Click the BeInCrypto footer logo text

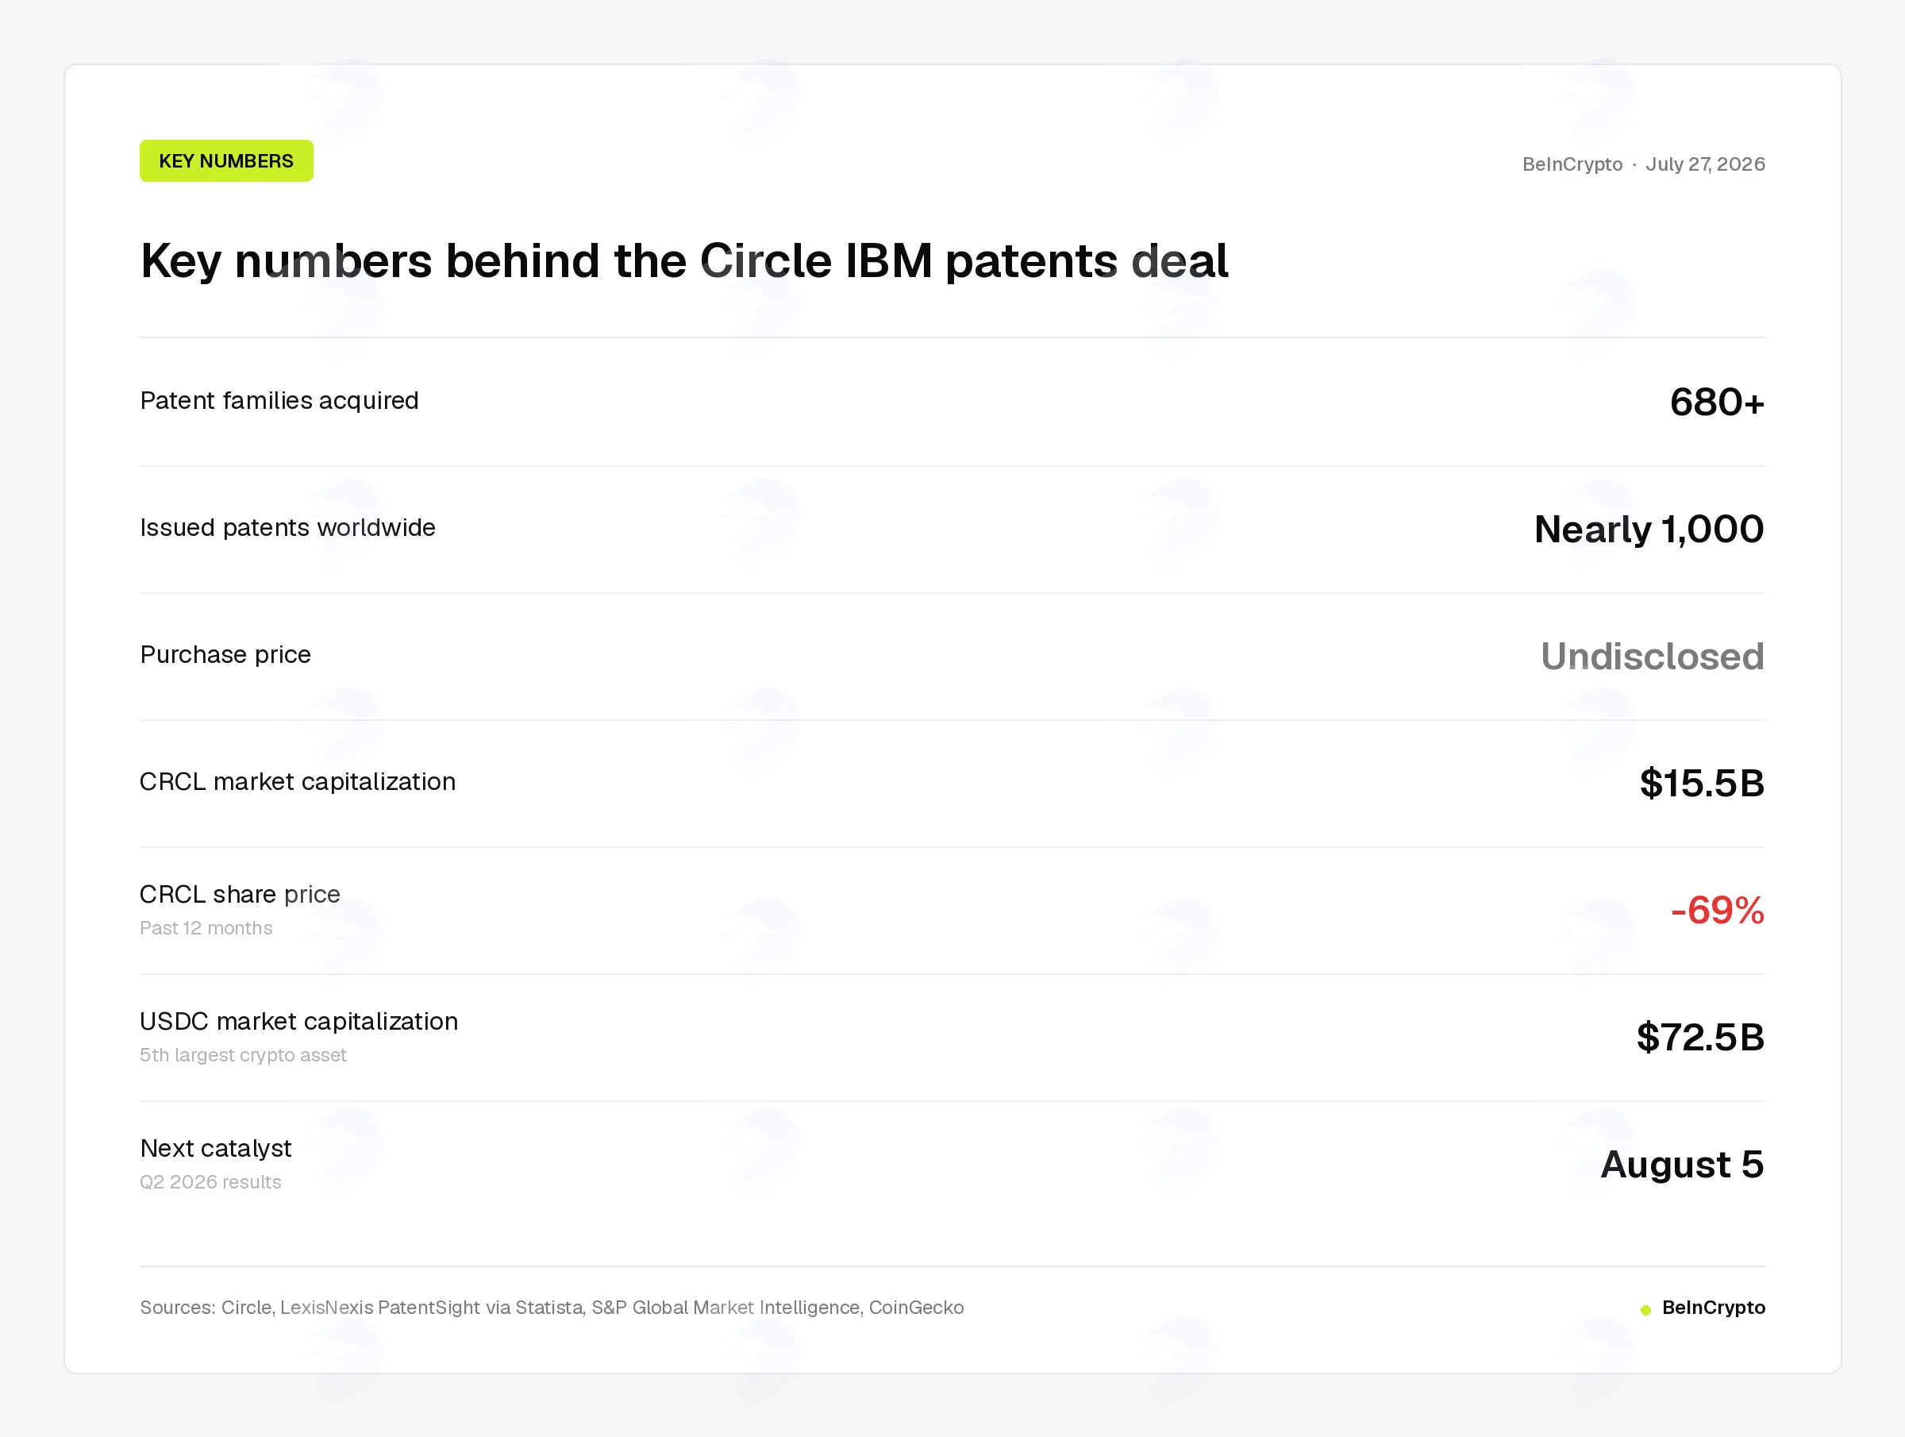(x=1713, y=1308)
